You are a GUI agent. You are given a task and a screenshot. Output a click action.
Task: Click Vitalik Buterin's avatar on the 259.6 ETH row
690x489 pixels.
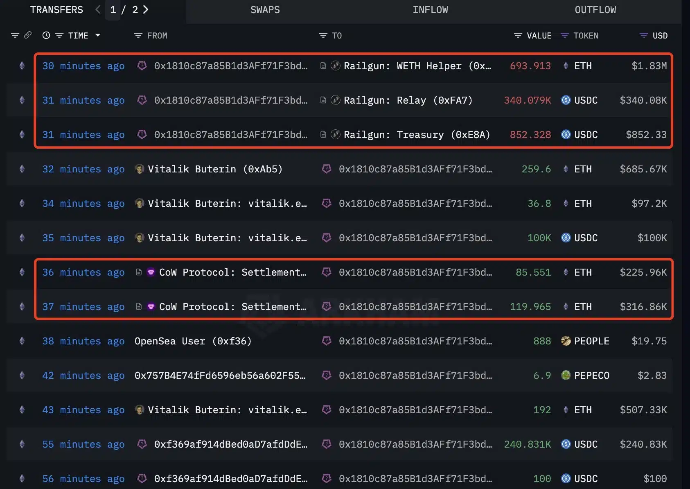coord(139,169)
